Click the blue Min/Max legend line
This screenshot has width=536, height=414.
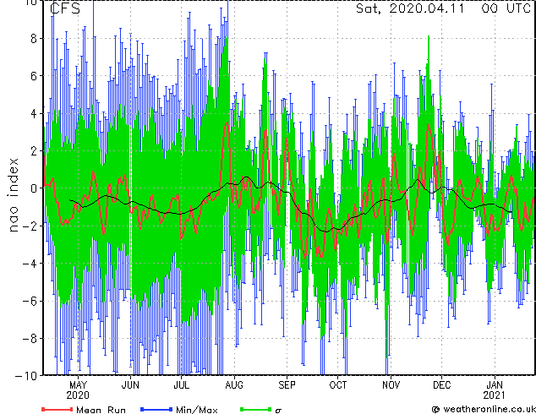pos(156,409)
